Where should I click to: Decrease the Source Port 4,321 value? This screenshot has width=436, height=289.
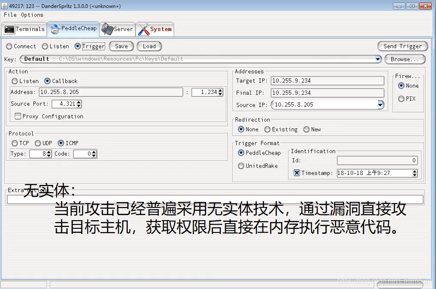click(x=79, y=106)
